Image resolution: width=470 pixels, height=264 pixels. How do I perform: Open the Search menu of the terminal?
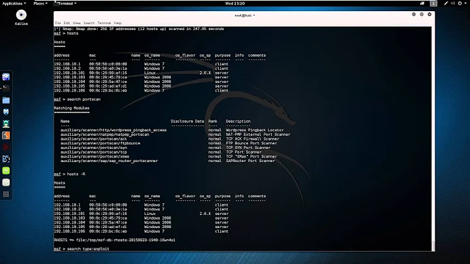click(x=89, y=23)
